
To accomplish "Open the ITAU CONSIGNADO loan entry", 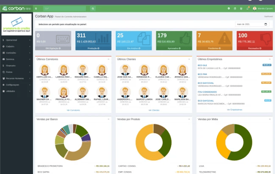I will tap(207, 92).
